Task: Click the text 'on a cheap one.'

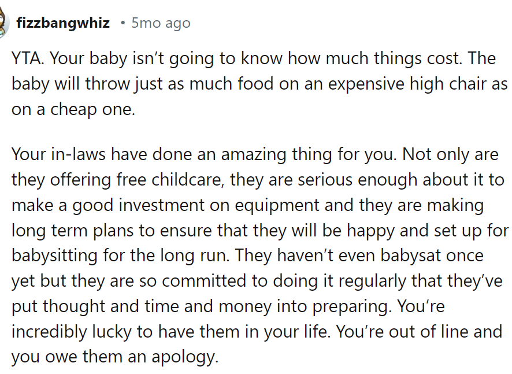Action: pos(73,109)
